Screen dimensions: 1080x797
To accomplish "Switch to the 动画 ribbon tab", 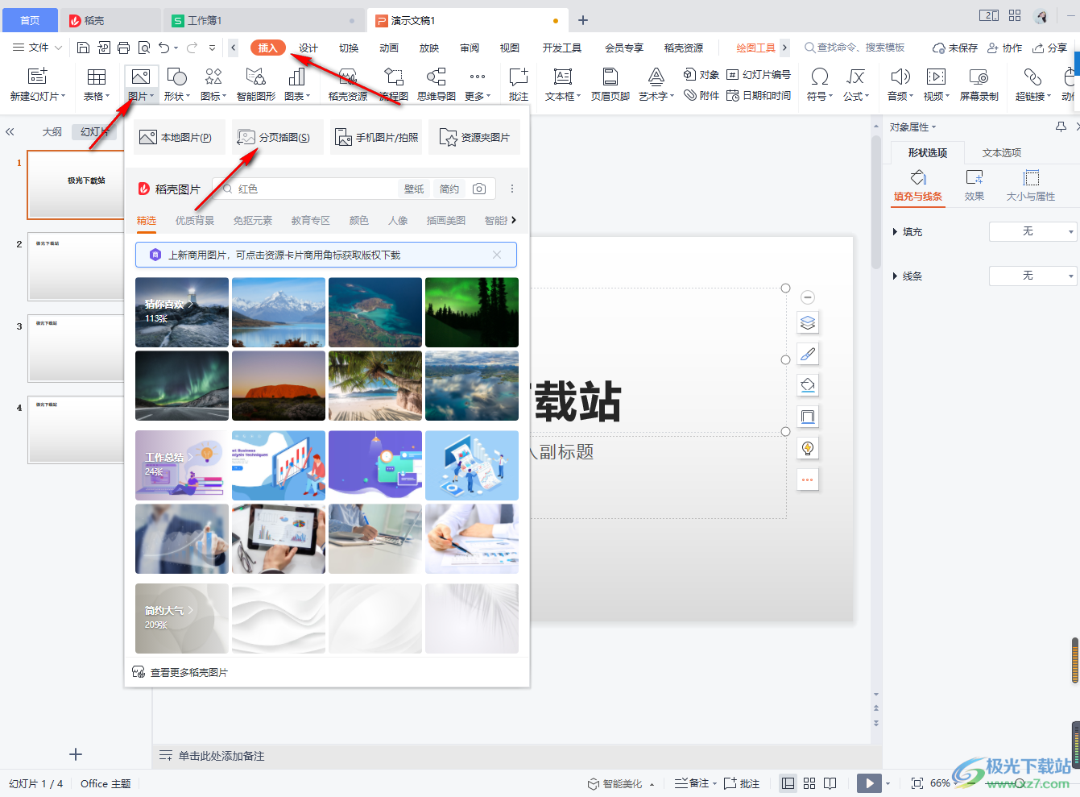I will tap(389, 48).
